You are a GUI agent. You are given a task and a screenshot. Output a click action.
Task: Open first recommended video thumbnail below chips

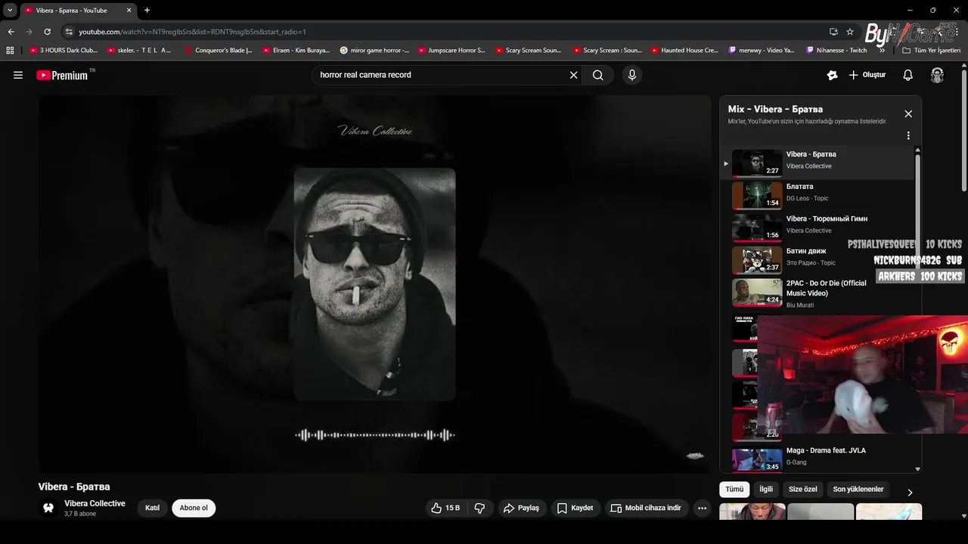point(752,512)
